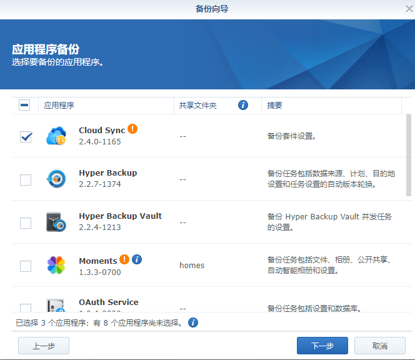Uncheck the Cloud Sync checkbox
Image resolution: width=415 pixels, height=360 pixels.
click(26, 137)
